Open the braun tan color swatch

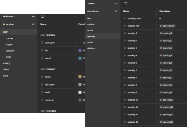click(80, 77)
